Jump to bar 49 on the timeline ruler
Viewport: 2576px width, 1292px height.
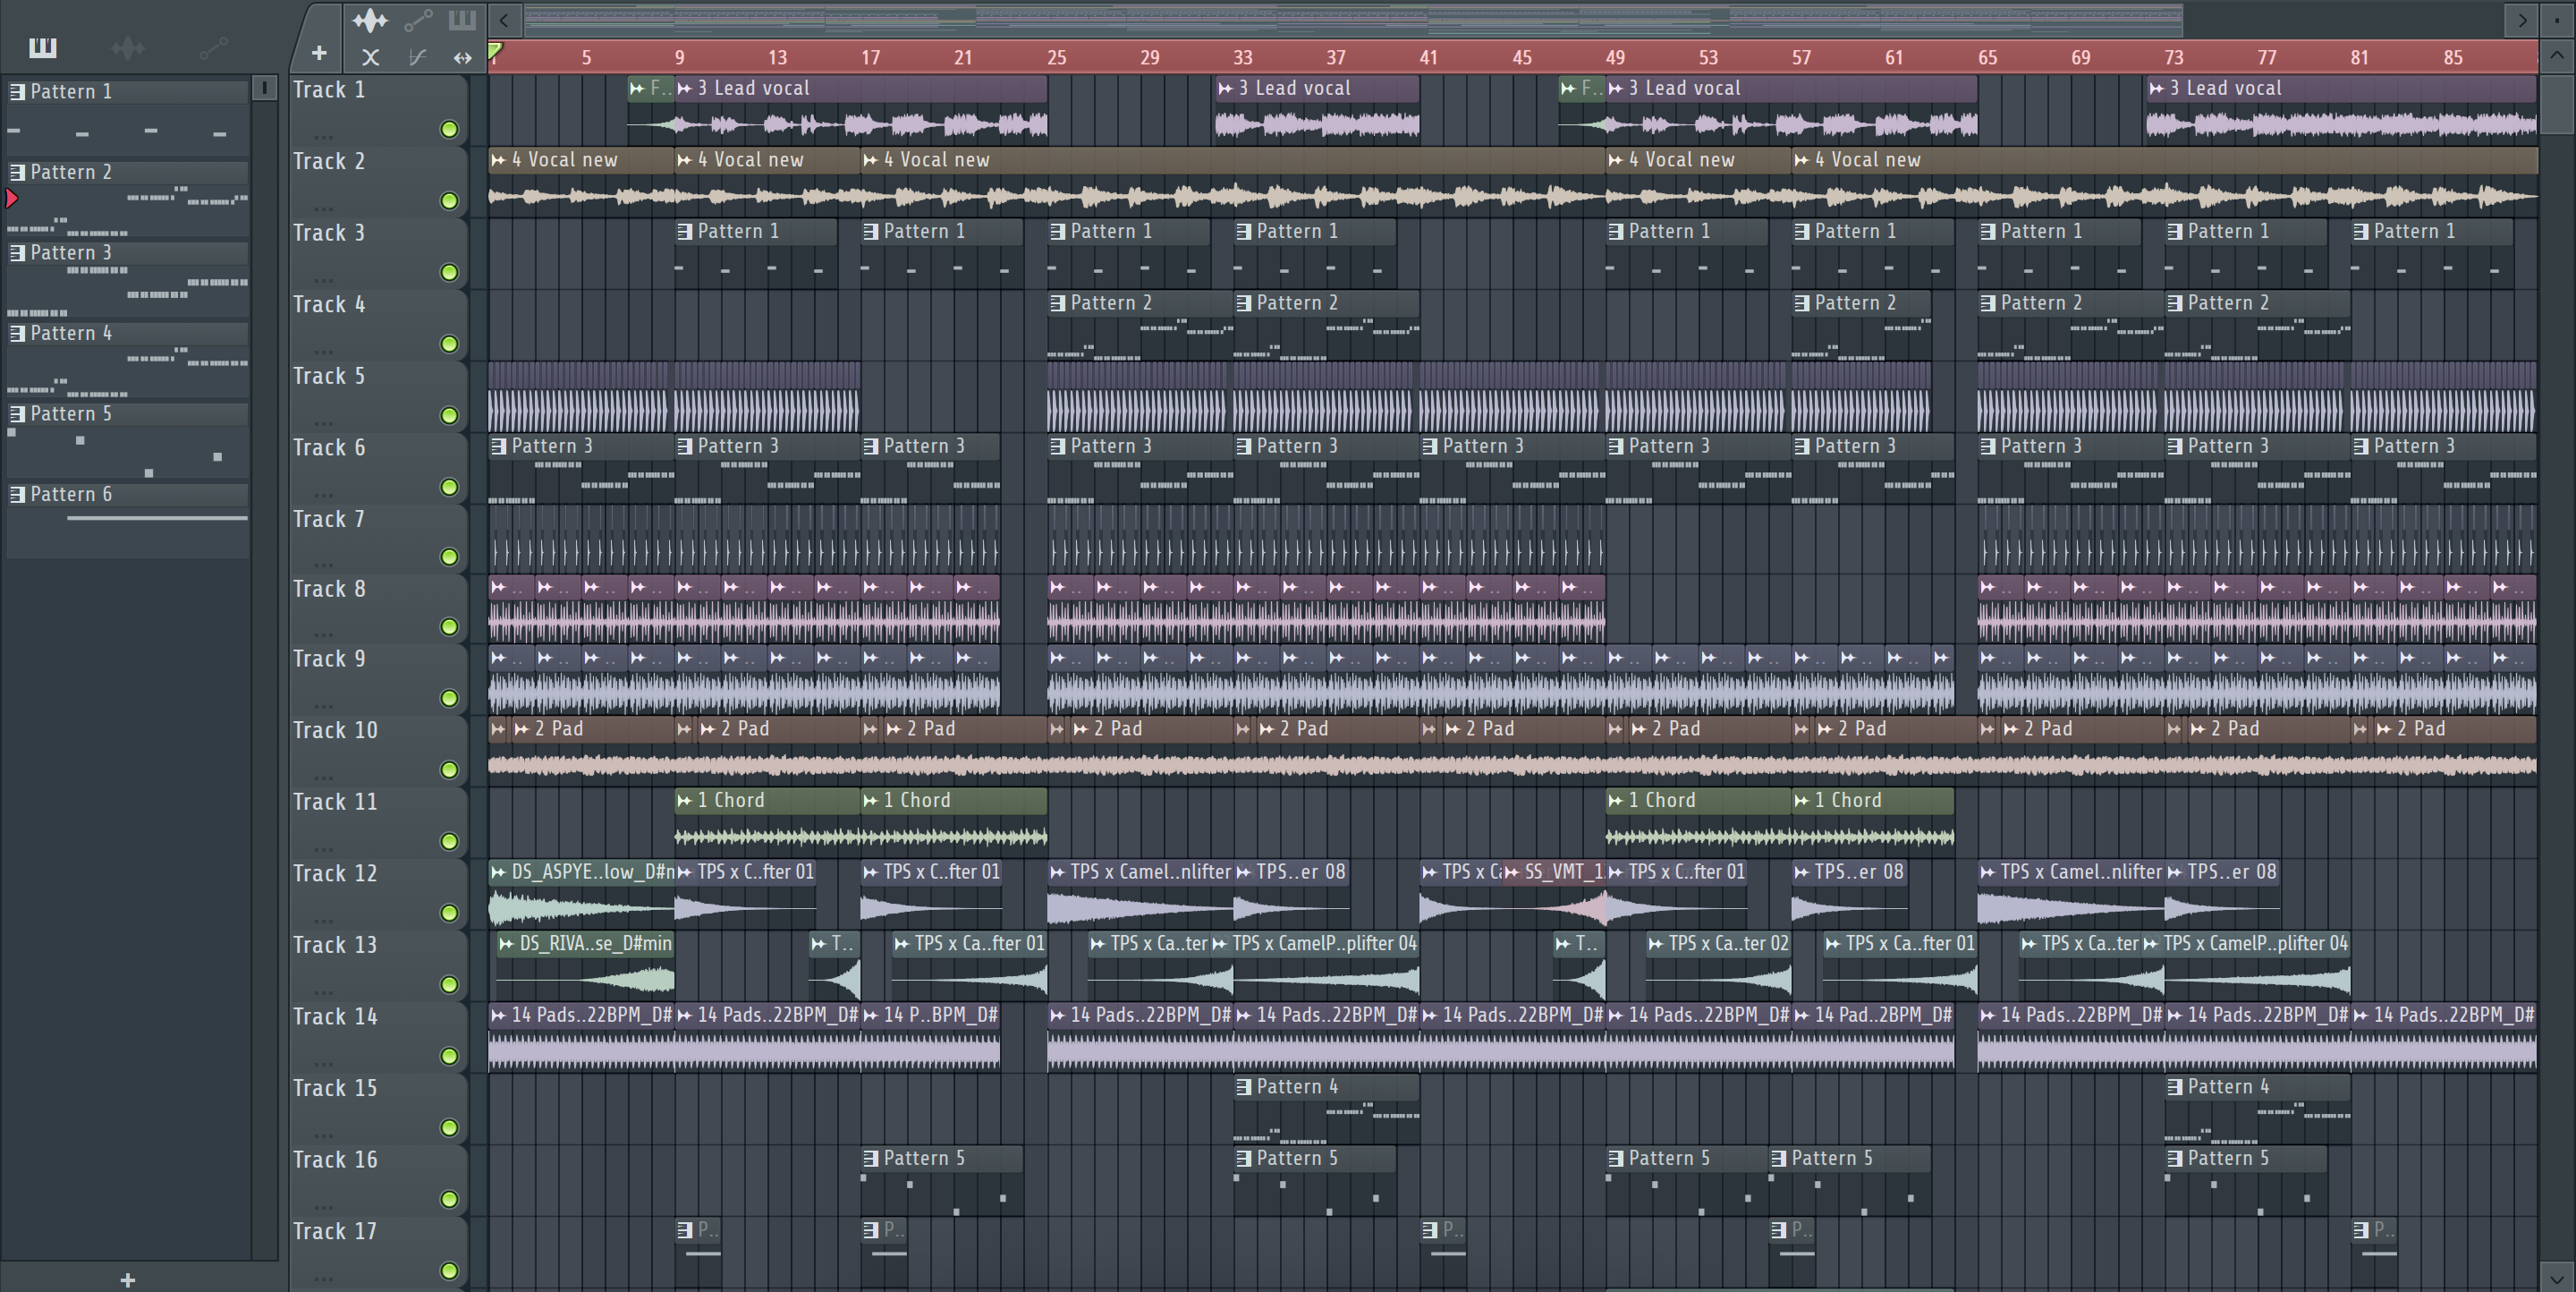[x=1615, y=58]
